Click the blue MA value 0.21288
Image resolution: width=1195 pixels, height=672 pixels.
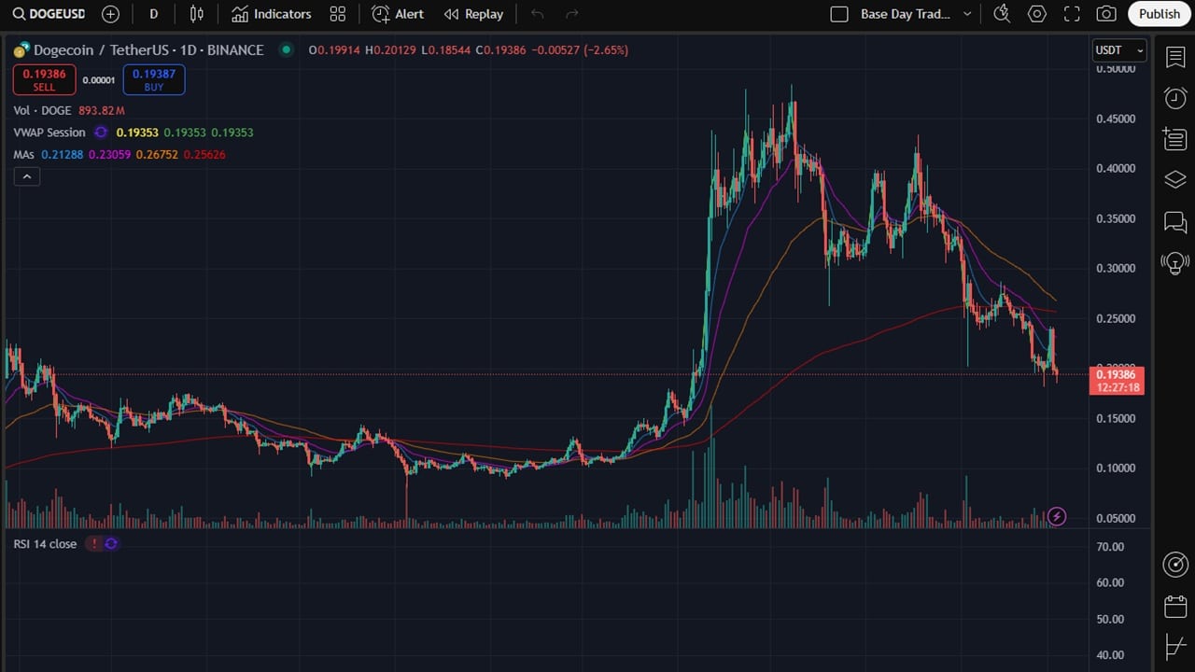(62, 154)
